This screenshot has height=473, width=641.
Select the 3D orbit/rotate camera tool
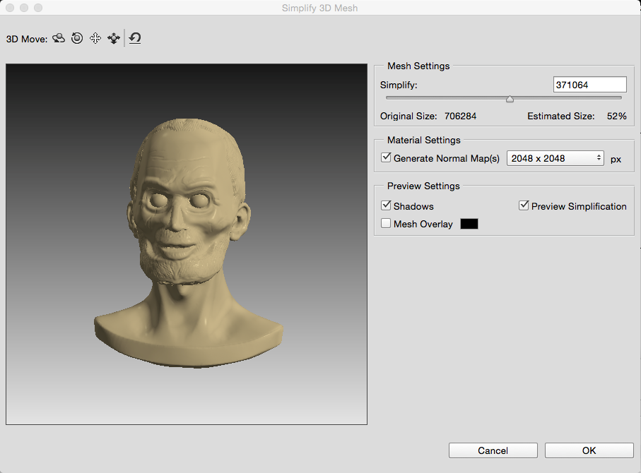point(59,38)
